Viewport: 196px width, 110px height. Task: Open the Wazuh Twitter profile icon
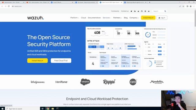coord(131,11)
